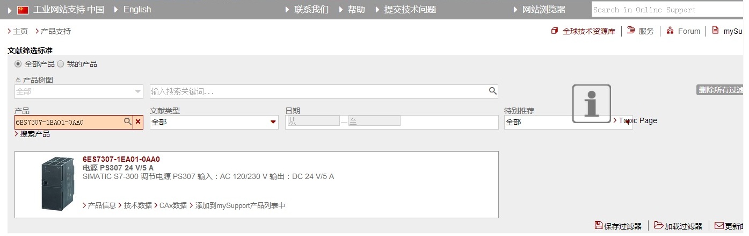Viewport: 749px width, 236px height.
Task: Click the magnifier in keyword search box
Action: [492, 91]
